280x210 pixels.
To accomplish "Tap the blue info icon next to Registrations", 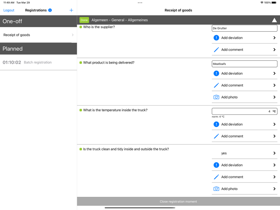I will [x=50, y=10].
